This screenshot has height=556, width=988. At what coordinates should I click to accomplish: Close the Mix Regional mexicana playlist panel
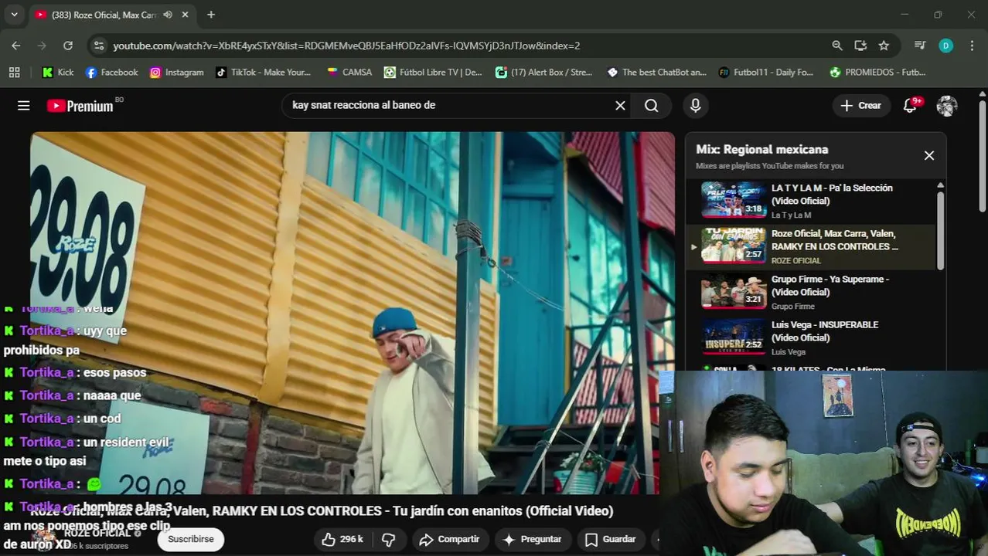tap(929, 155)
